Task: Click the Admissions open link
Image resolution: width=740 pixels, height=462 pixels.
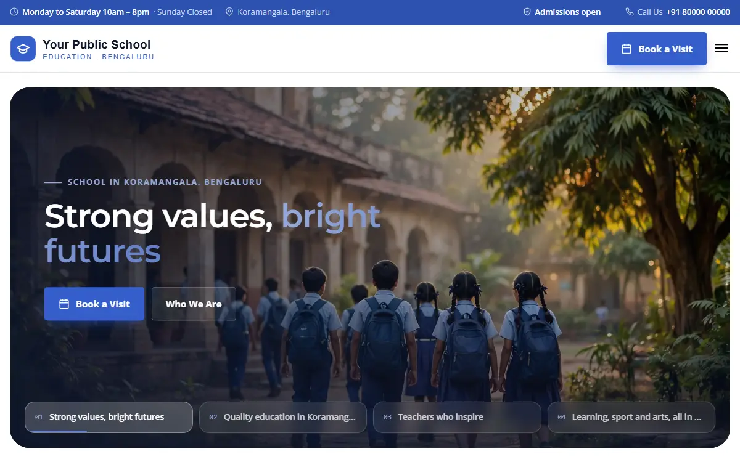Action: coord(567,12)
